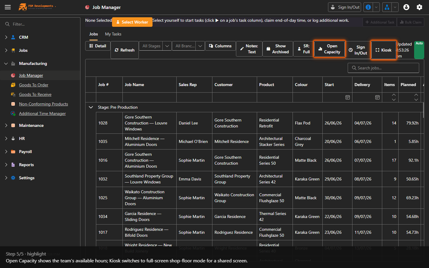Image resolution: width=429 pixels, height=268 pixels.
Task: Open settings gear in top bar
Action: click(419, 7)
